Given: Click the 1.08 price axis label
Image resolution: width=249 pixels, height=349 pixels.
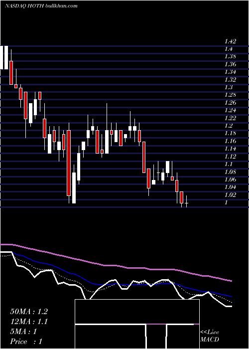Looking at the screenshot, I should click(230, 172).
